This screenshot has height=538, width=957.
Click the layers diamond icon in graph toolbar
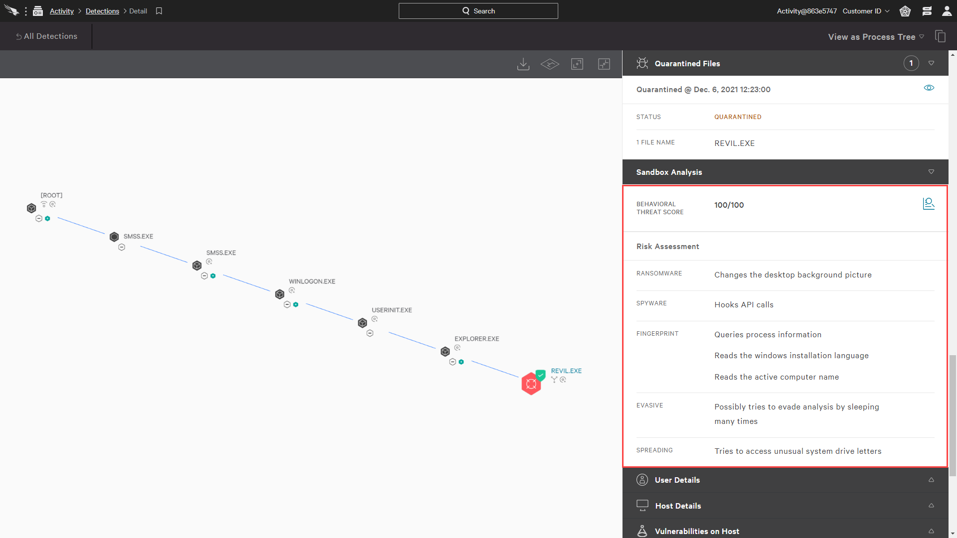pos(550,64)
